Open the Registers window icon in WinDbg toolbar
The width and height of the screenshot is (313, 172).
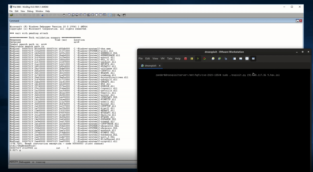[x=81, y=15]
